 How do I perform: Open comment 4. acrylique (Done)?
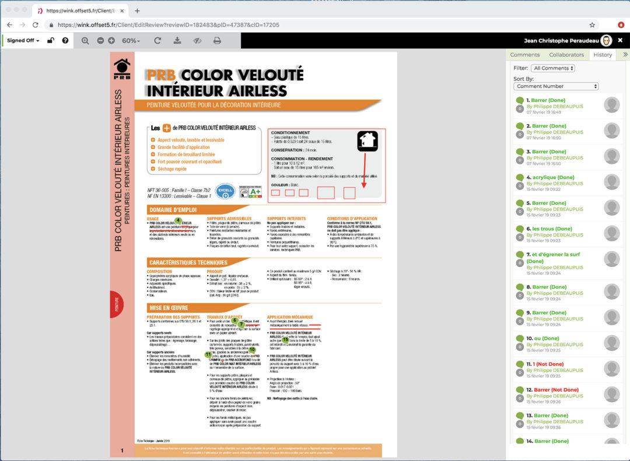point(550,178)
